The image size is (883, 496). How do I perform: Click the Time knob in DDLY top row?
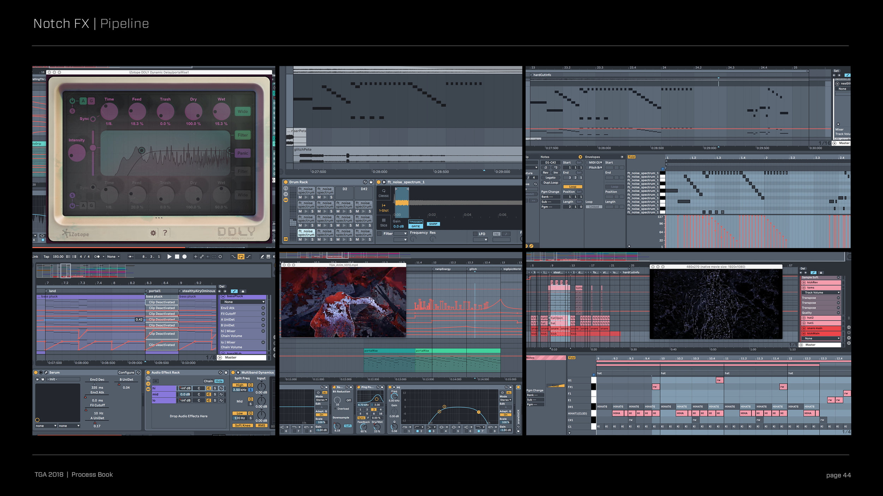[x=109, y=112]
